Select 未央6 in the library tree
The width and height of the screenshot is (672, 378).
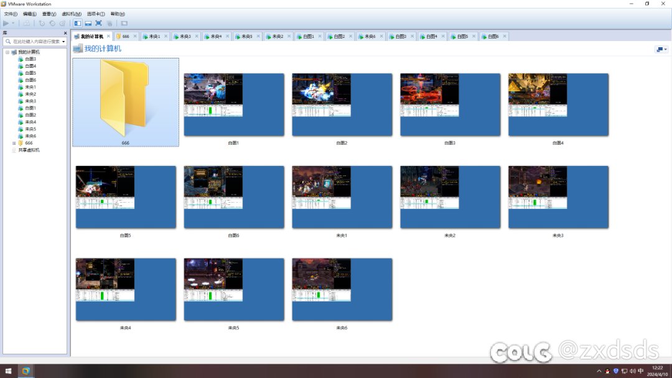30,136
